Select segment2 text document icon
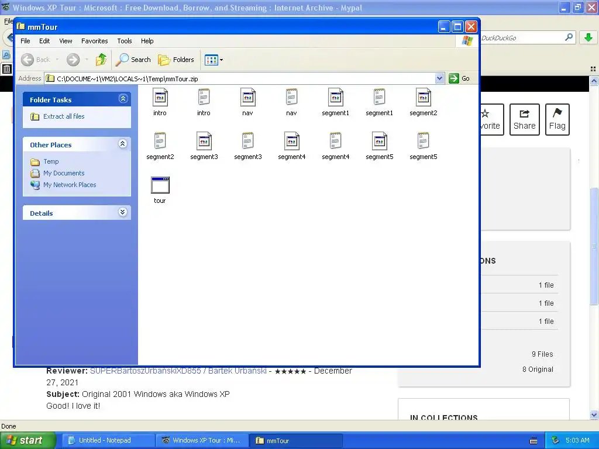 coord(160,141)
